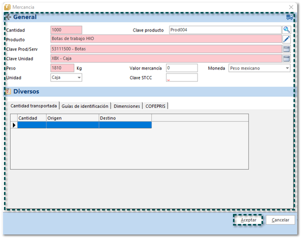The height and width of the screenshot is (239, 302).
Task: Click the Mercancia window title icon
Action: (x=7, y=6)
